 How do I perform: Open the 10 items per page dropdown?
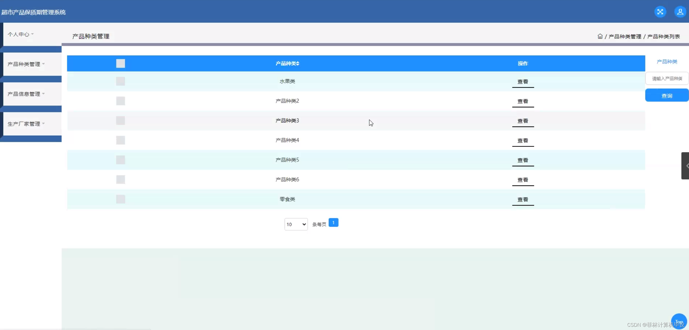[x=296, y=224]
